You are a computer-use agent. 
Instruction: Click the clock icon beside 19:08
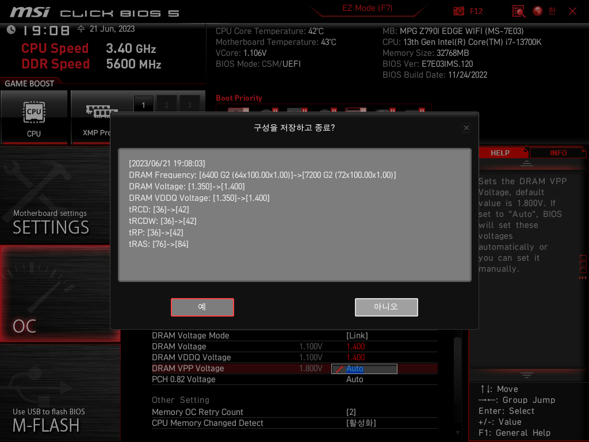click(x=11, y=30)
